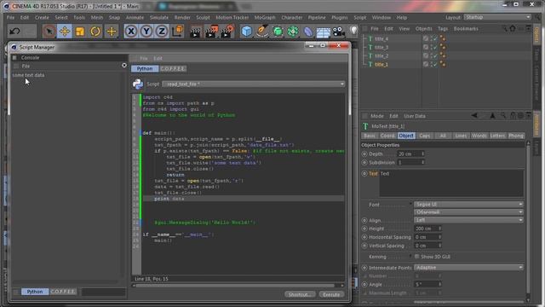Toggle Horizontal Spacing animation circle
The width and height of the screenshot is (545, 307).
coord(364,237)
